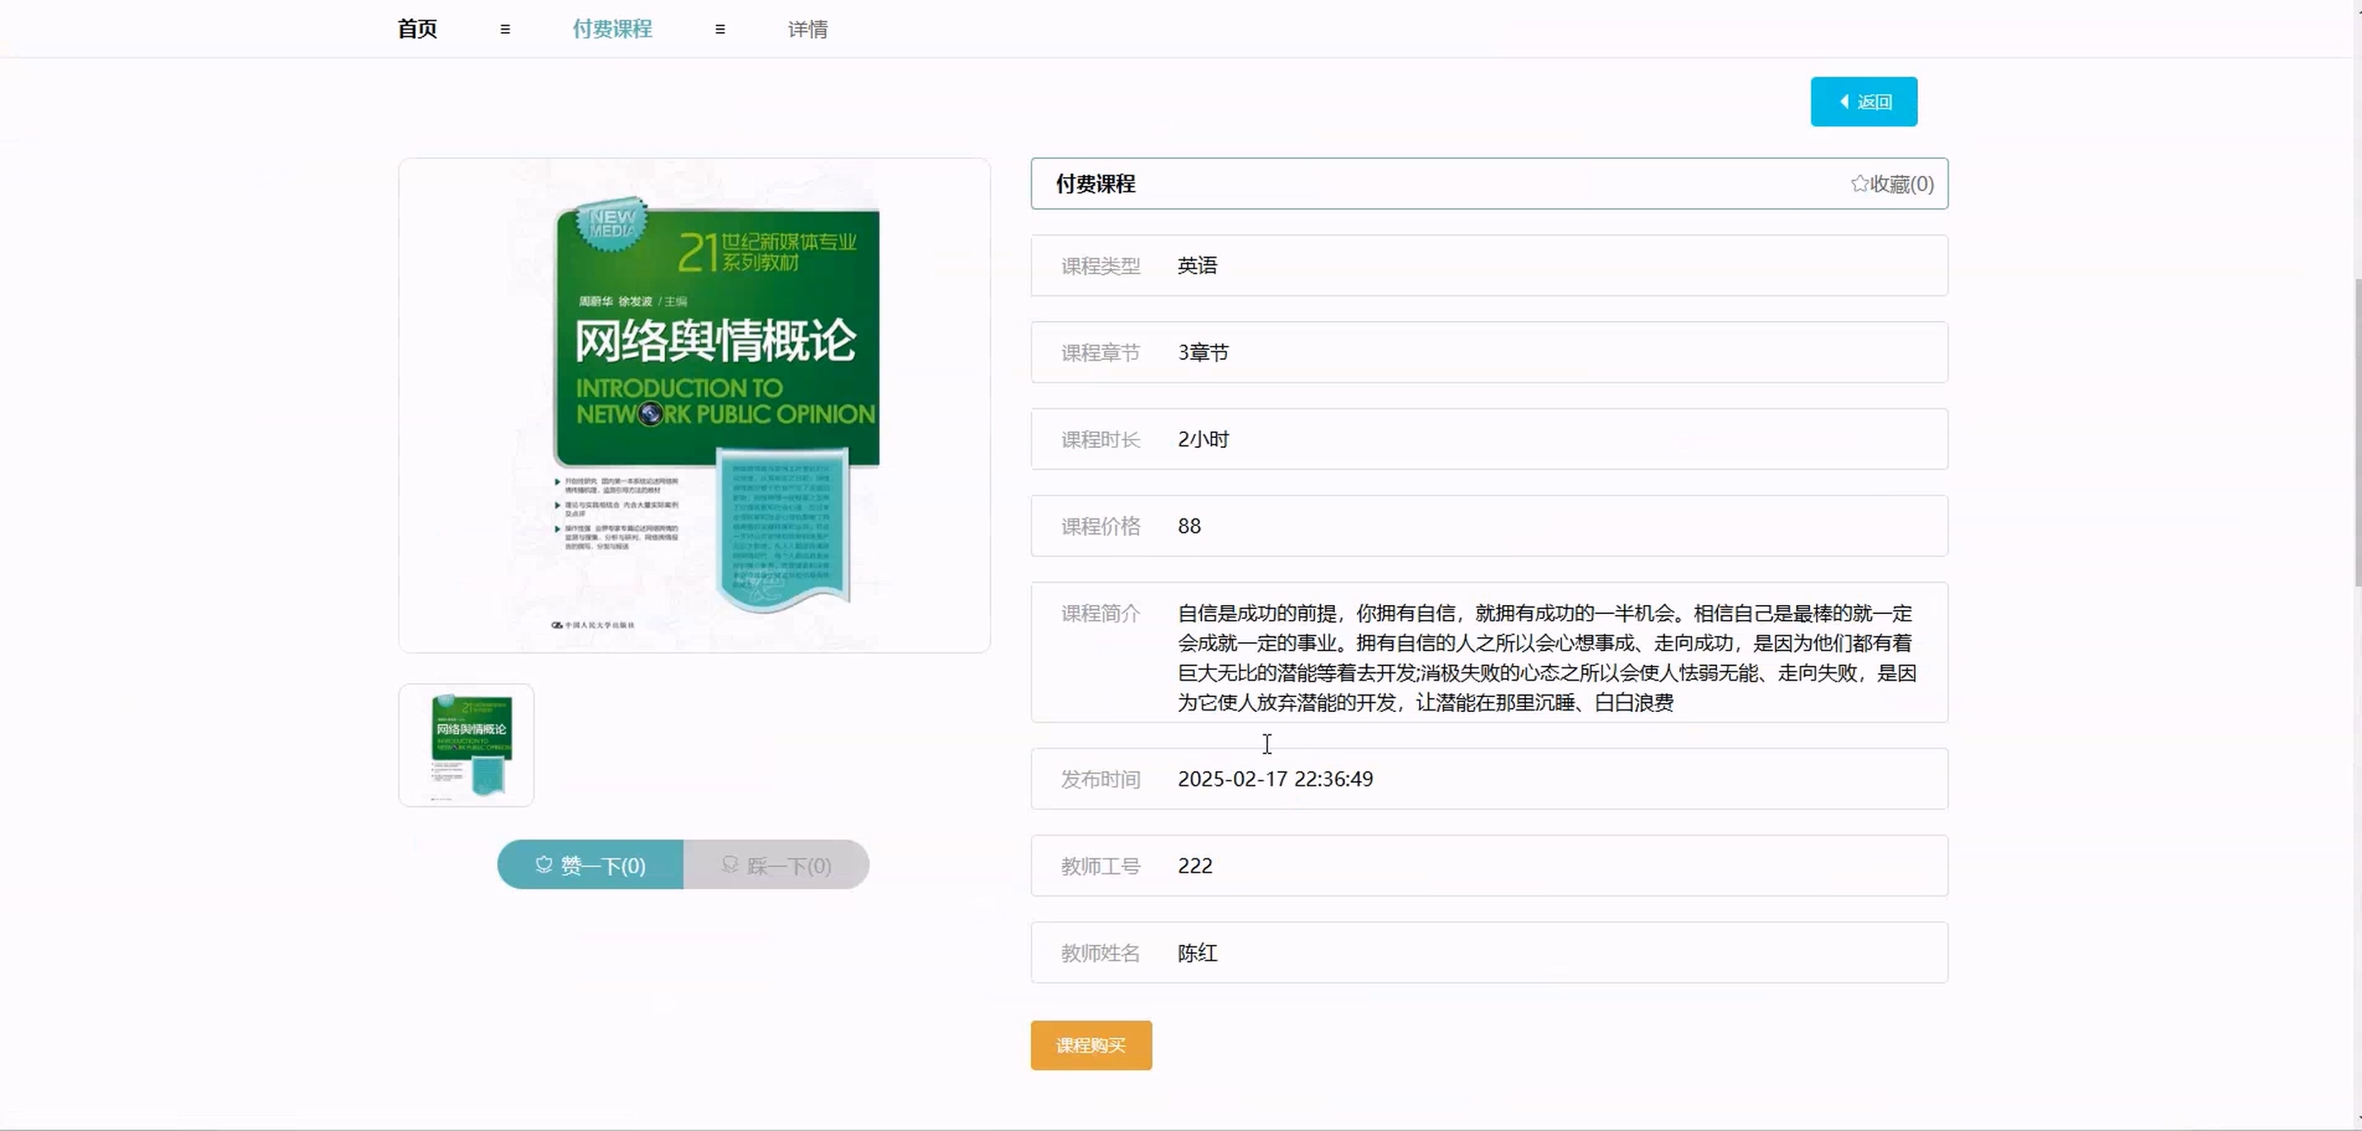Click the 教师姓名 field showing 陈红

coord(1197,953)
